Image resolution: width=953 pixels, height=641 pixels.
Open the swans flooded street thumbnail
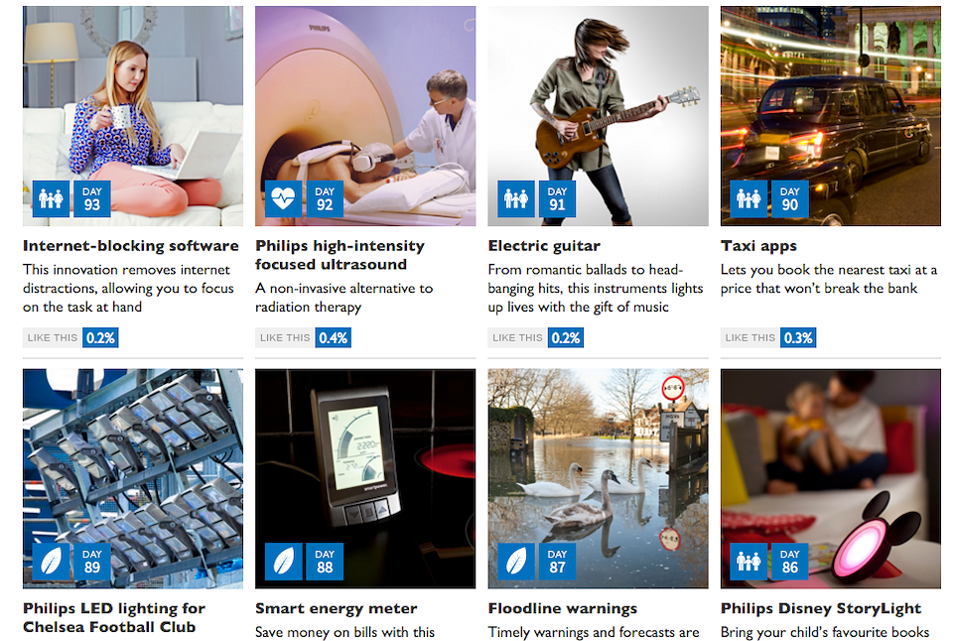[598, 479]
